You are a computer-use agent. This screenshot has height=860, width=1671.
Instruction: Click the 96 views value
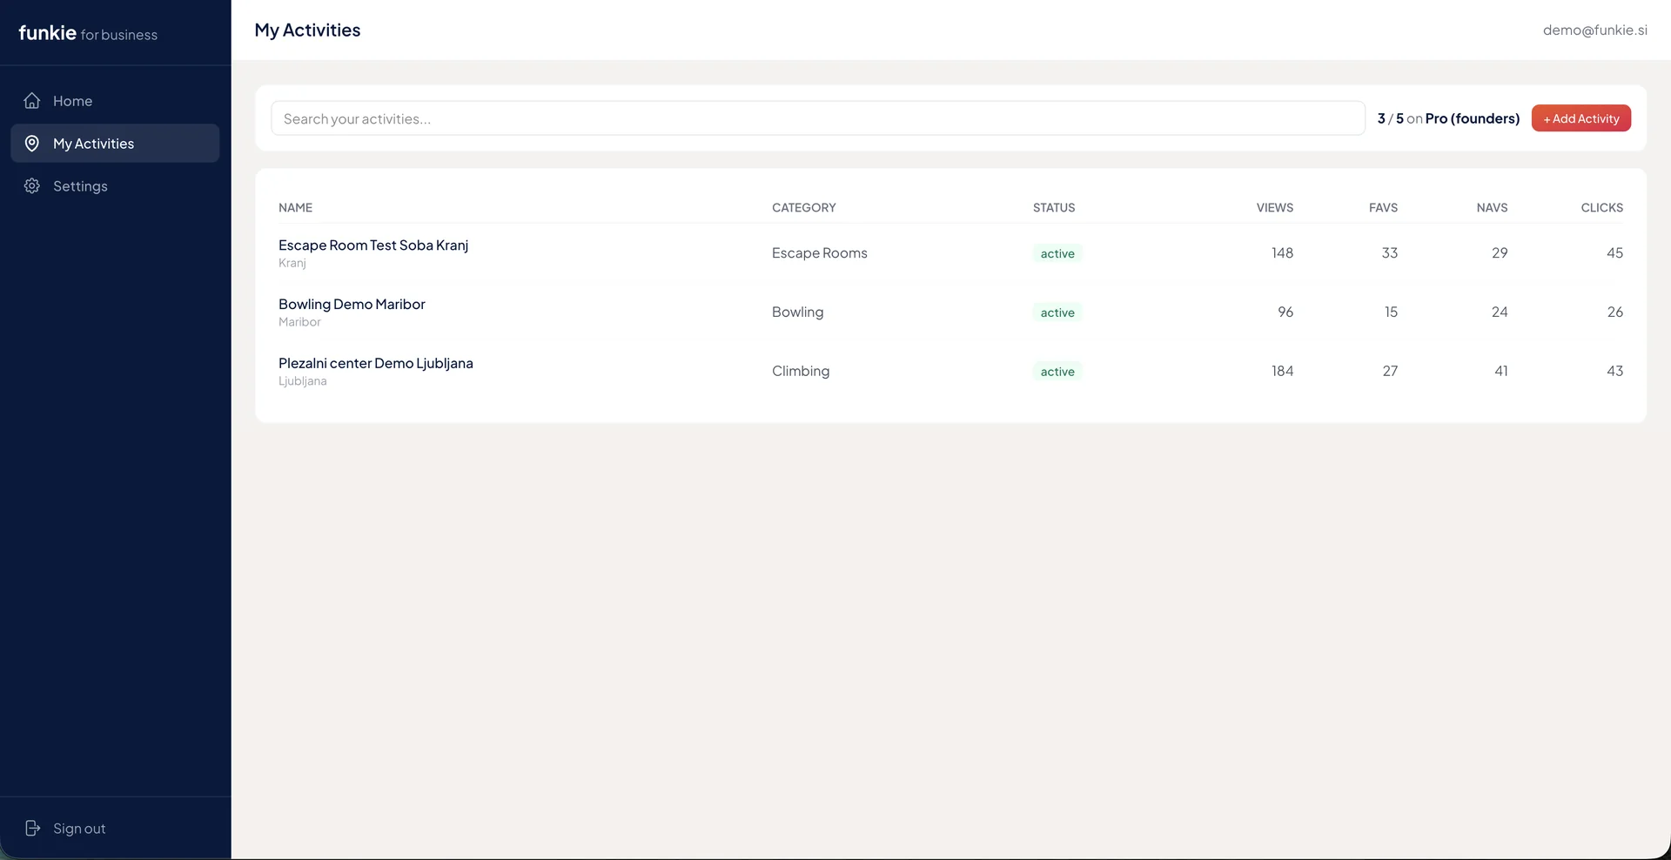click(1285, 312)
